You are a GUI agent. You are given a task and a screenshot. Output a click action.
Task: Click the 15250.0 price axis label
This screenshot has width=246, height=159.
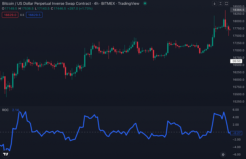click(239, 101)
